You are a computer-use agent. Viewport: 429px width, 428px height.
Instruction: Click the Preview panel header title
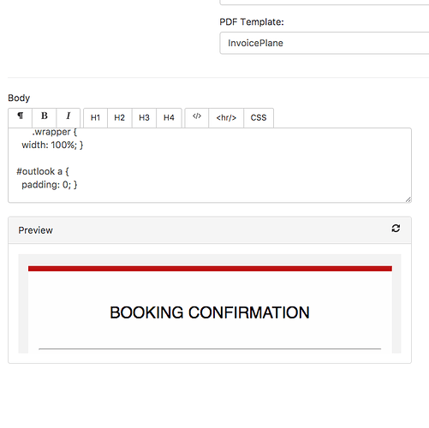(36, 230)
